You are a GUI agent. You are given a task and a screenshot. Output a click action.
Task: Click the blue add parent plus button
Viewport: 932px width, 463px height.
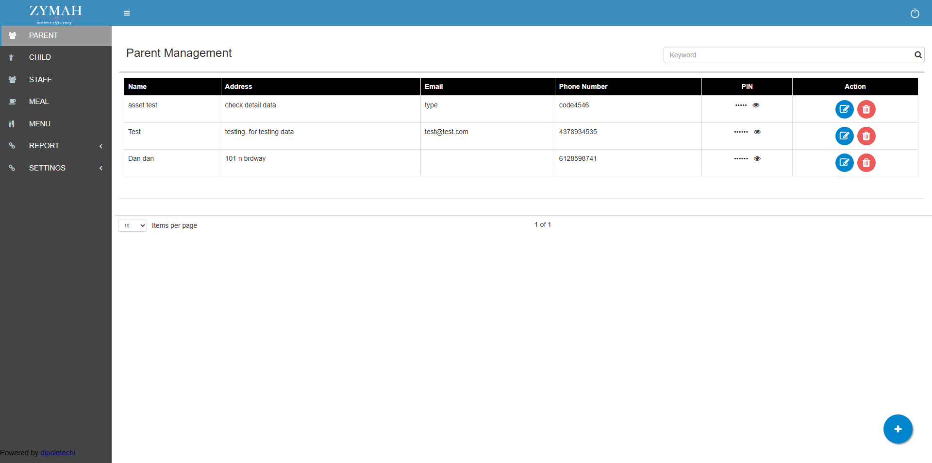pyautogui.click(x=898, y=429)
